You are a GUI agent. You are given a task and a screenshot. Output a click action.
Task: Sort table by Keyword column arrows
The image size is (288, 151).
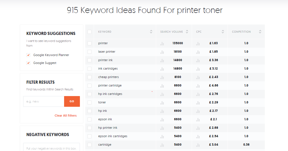click(151, 32)
